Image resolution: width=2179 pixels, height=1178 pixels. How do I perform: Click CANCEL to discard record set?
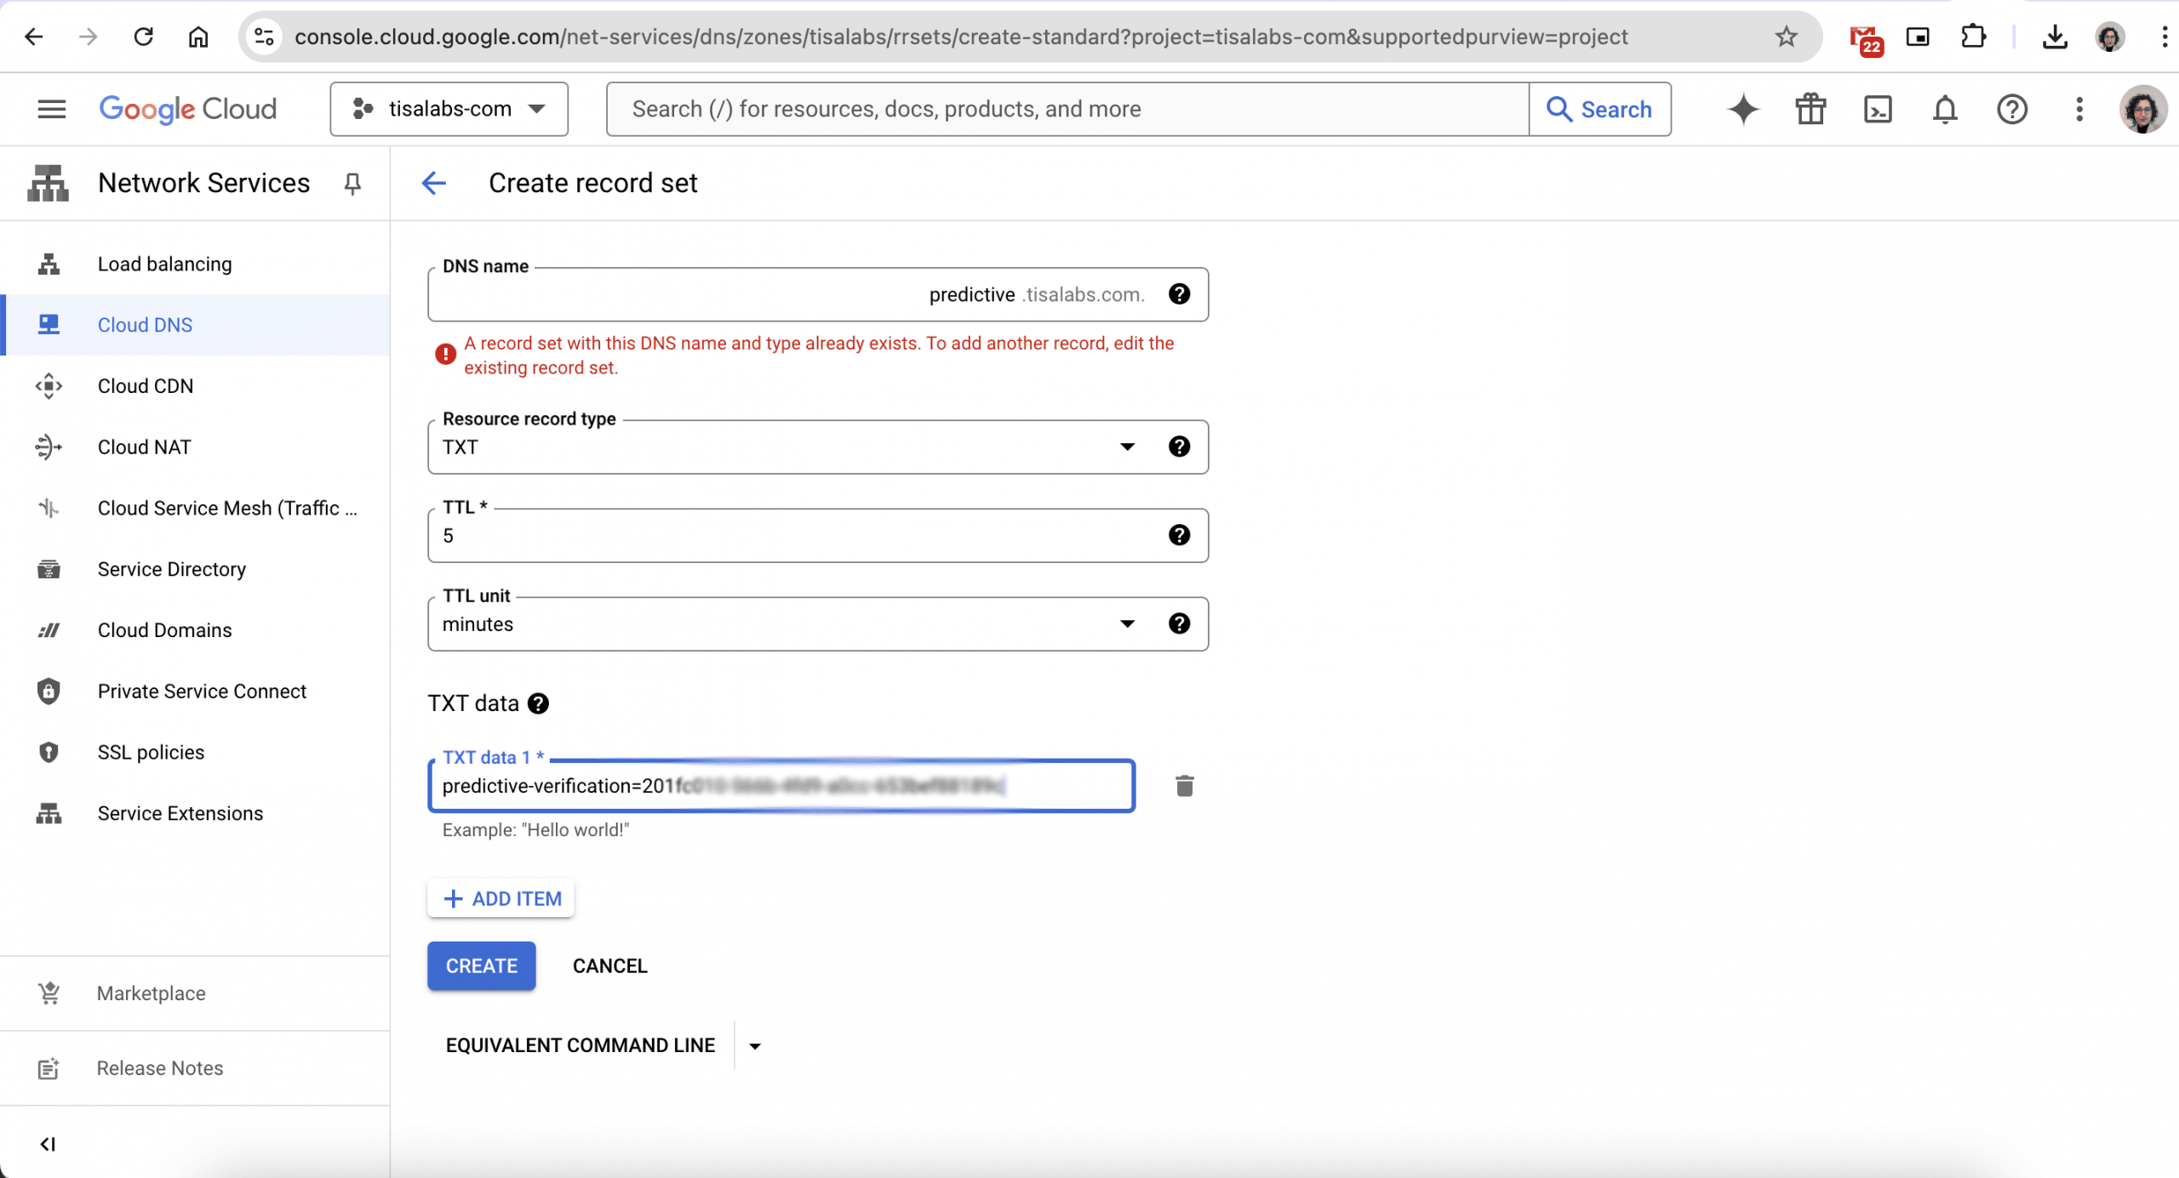click(609, 966)
